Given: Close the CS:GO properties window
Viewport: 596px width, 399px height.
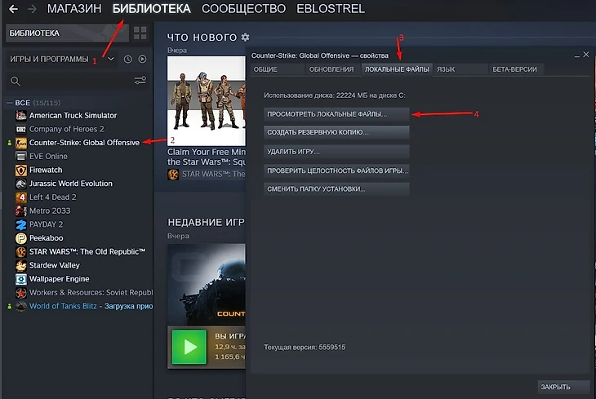Looking at the screenshot, I should pos(586,55).
